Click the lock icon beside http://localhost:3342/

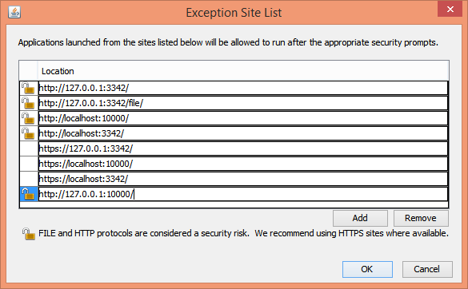click(x=28, y=133)
